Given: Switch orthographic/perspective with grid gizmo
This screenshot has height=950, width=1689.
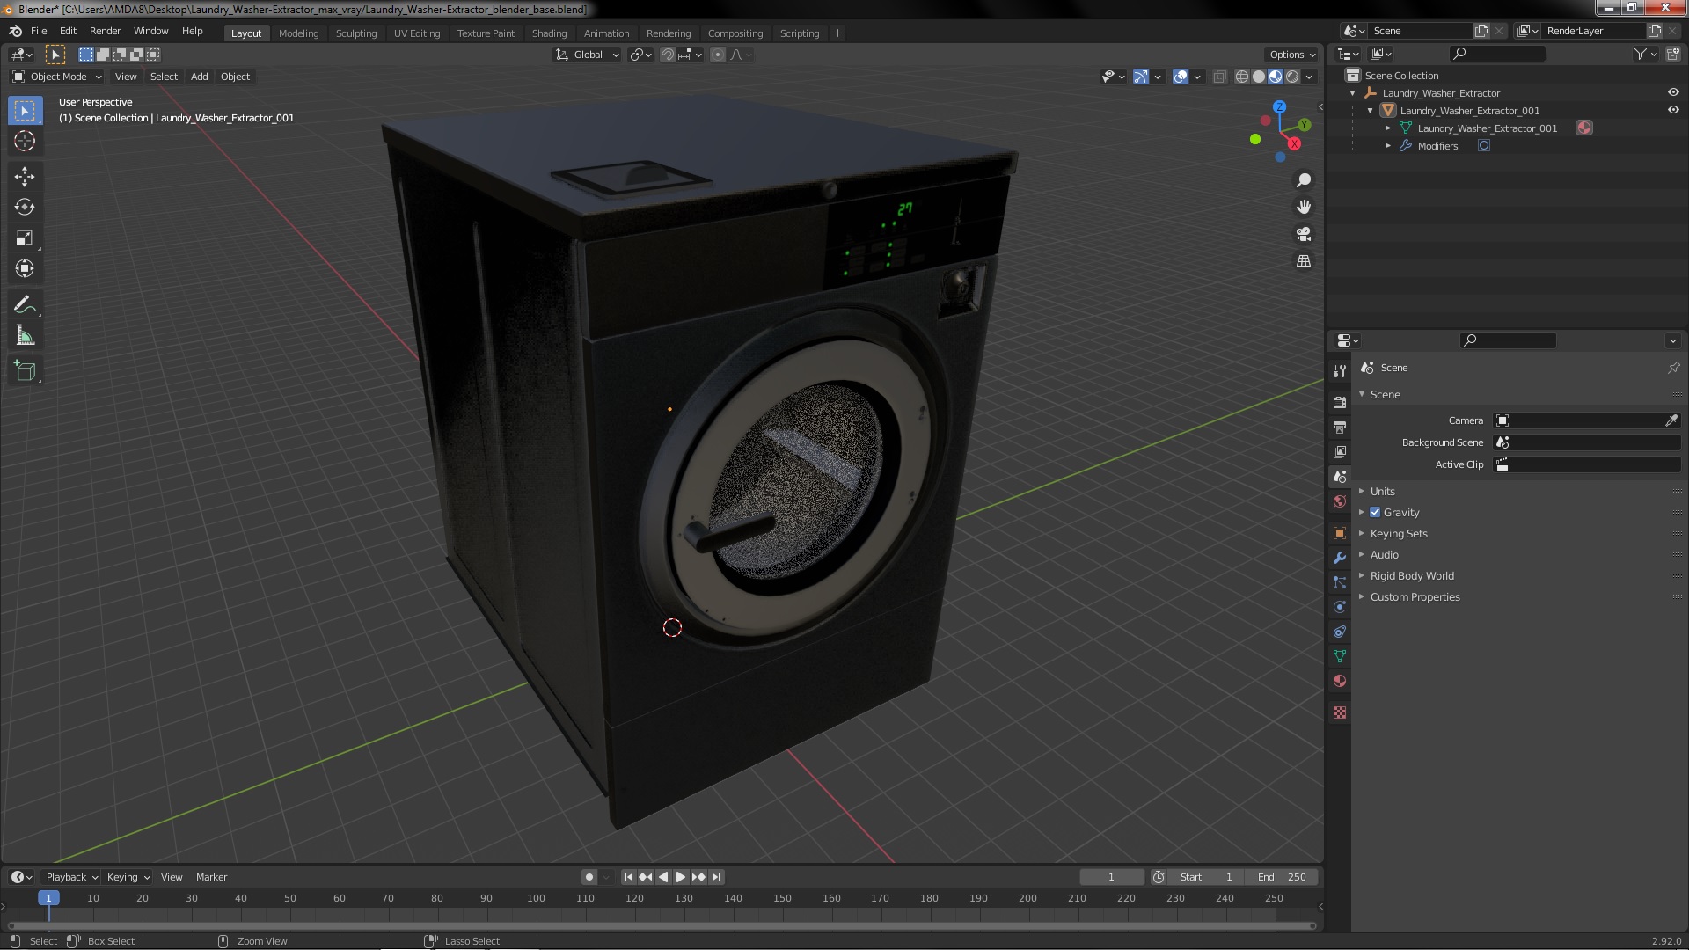Looking at the screenshot, I should pos(1304,261).
